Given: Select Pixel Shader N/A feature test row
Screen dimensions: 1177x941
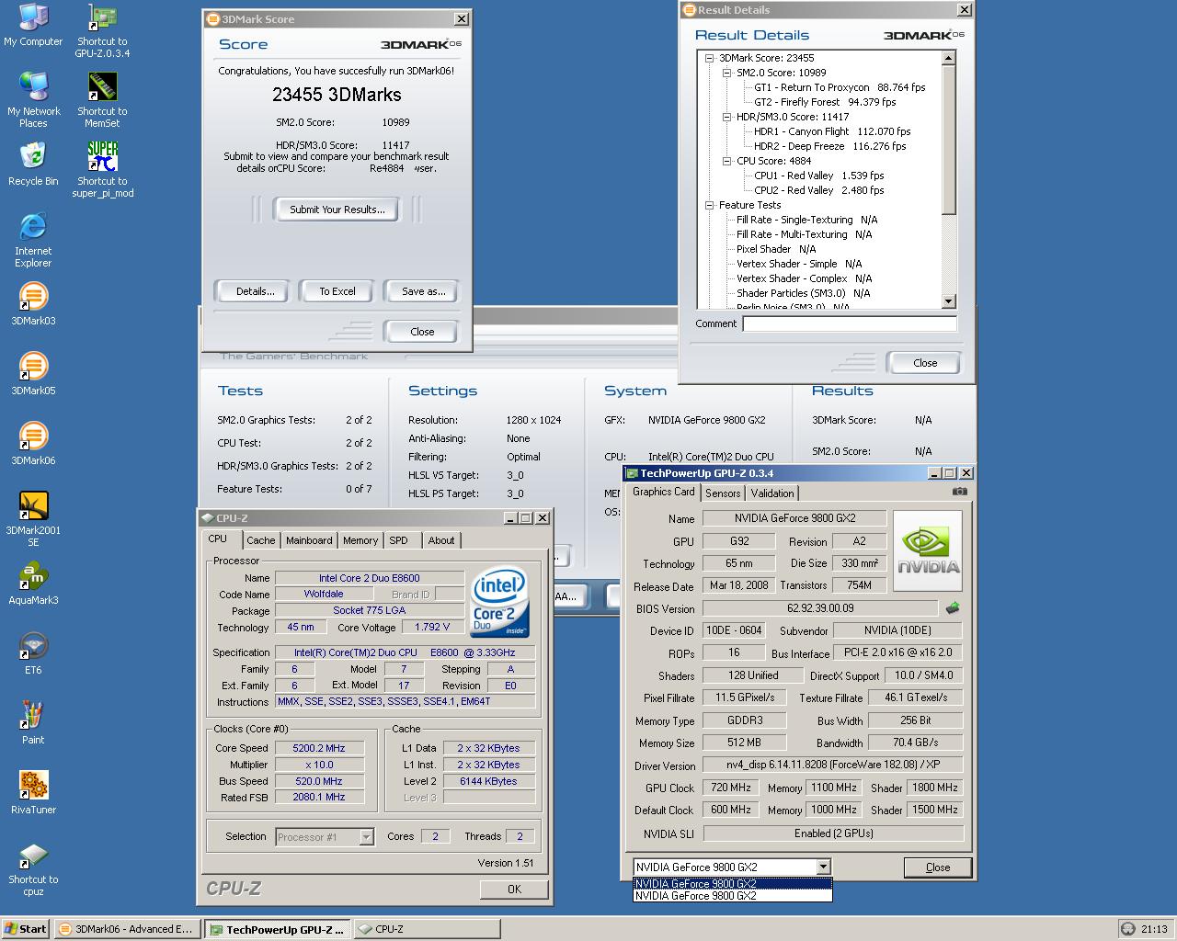Looking at the screenshot, I should 776,249.
